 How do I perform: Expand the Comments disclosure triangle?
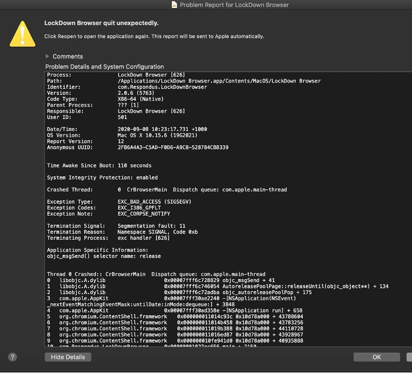pyautogui.click(x=47, y=56)
